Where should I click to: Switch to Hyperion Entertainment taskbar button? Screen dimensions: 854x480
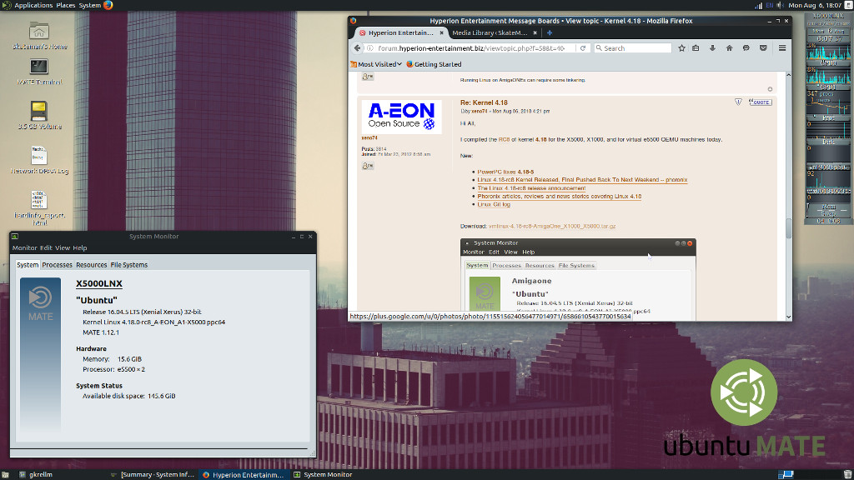[x=244, y=474]
